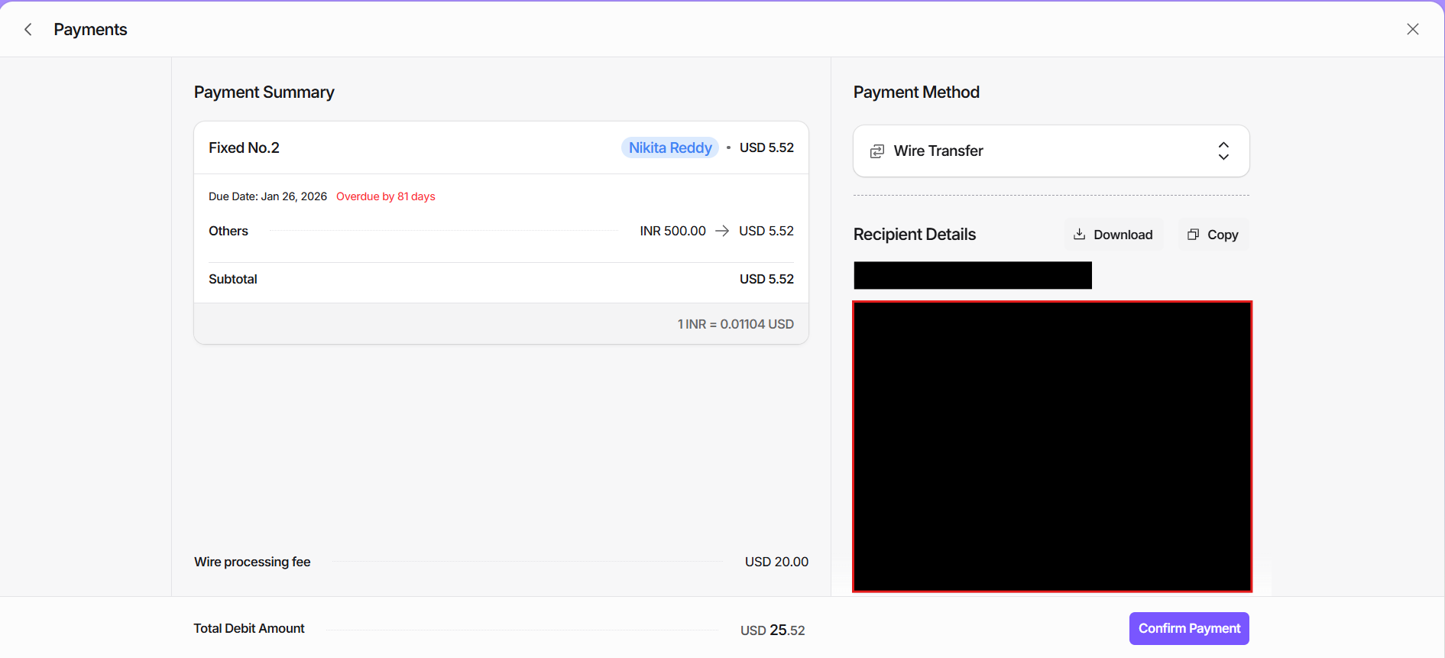This screenshot has height=658, width=1445.
Task: Click the Subtotal USD 5.52 amount
Action: click(x=766, y=279)
